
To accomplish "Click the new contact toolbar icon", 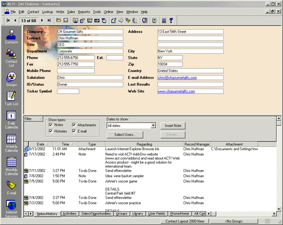I will (x=75, y=20).
